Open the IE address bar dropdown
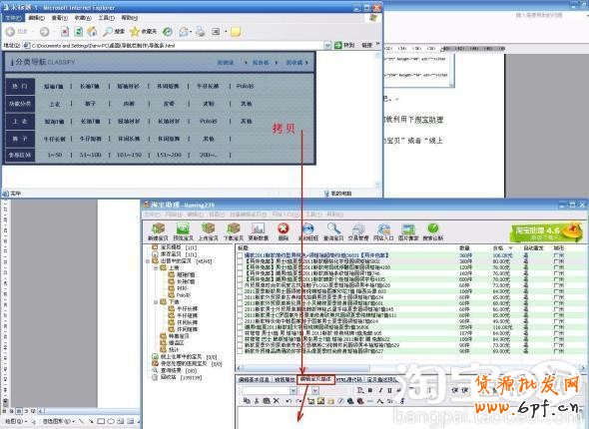 (x=327, y=46)
